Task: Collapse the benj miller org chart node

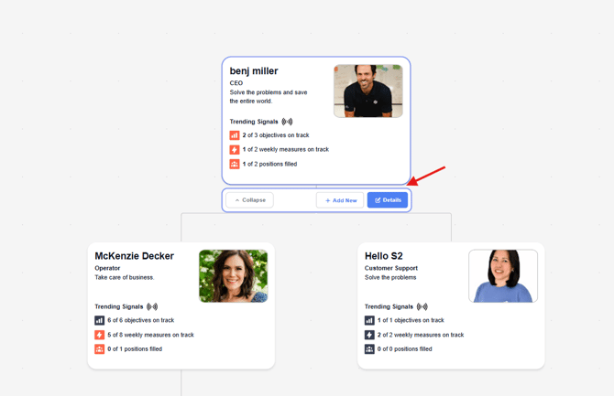Action: [x=250, y=200]
